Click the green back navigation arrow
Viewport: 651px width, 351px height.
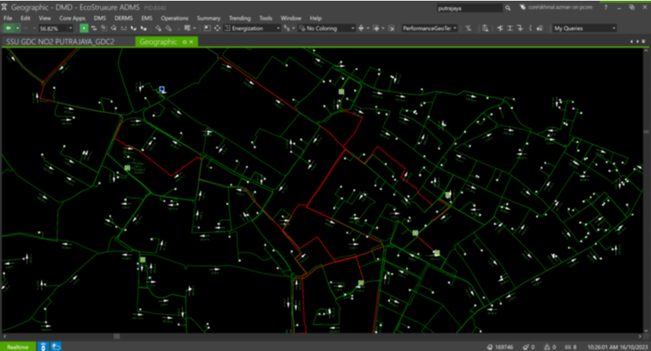8,28
